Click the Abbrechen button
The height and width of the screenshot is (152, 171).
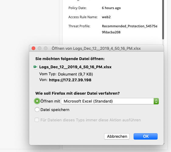pyautogui.click(x=117, y=136)
